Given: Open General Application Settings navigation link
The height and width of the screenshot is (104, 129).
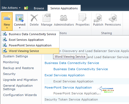Looking at the screenshot, I should point(18,87).
